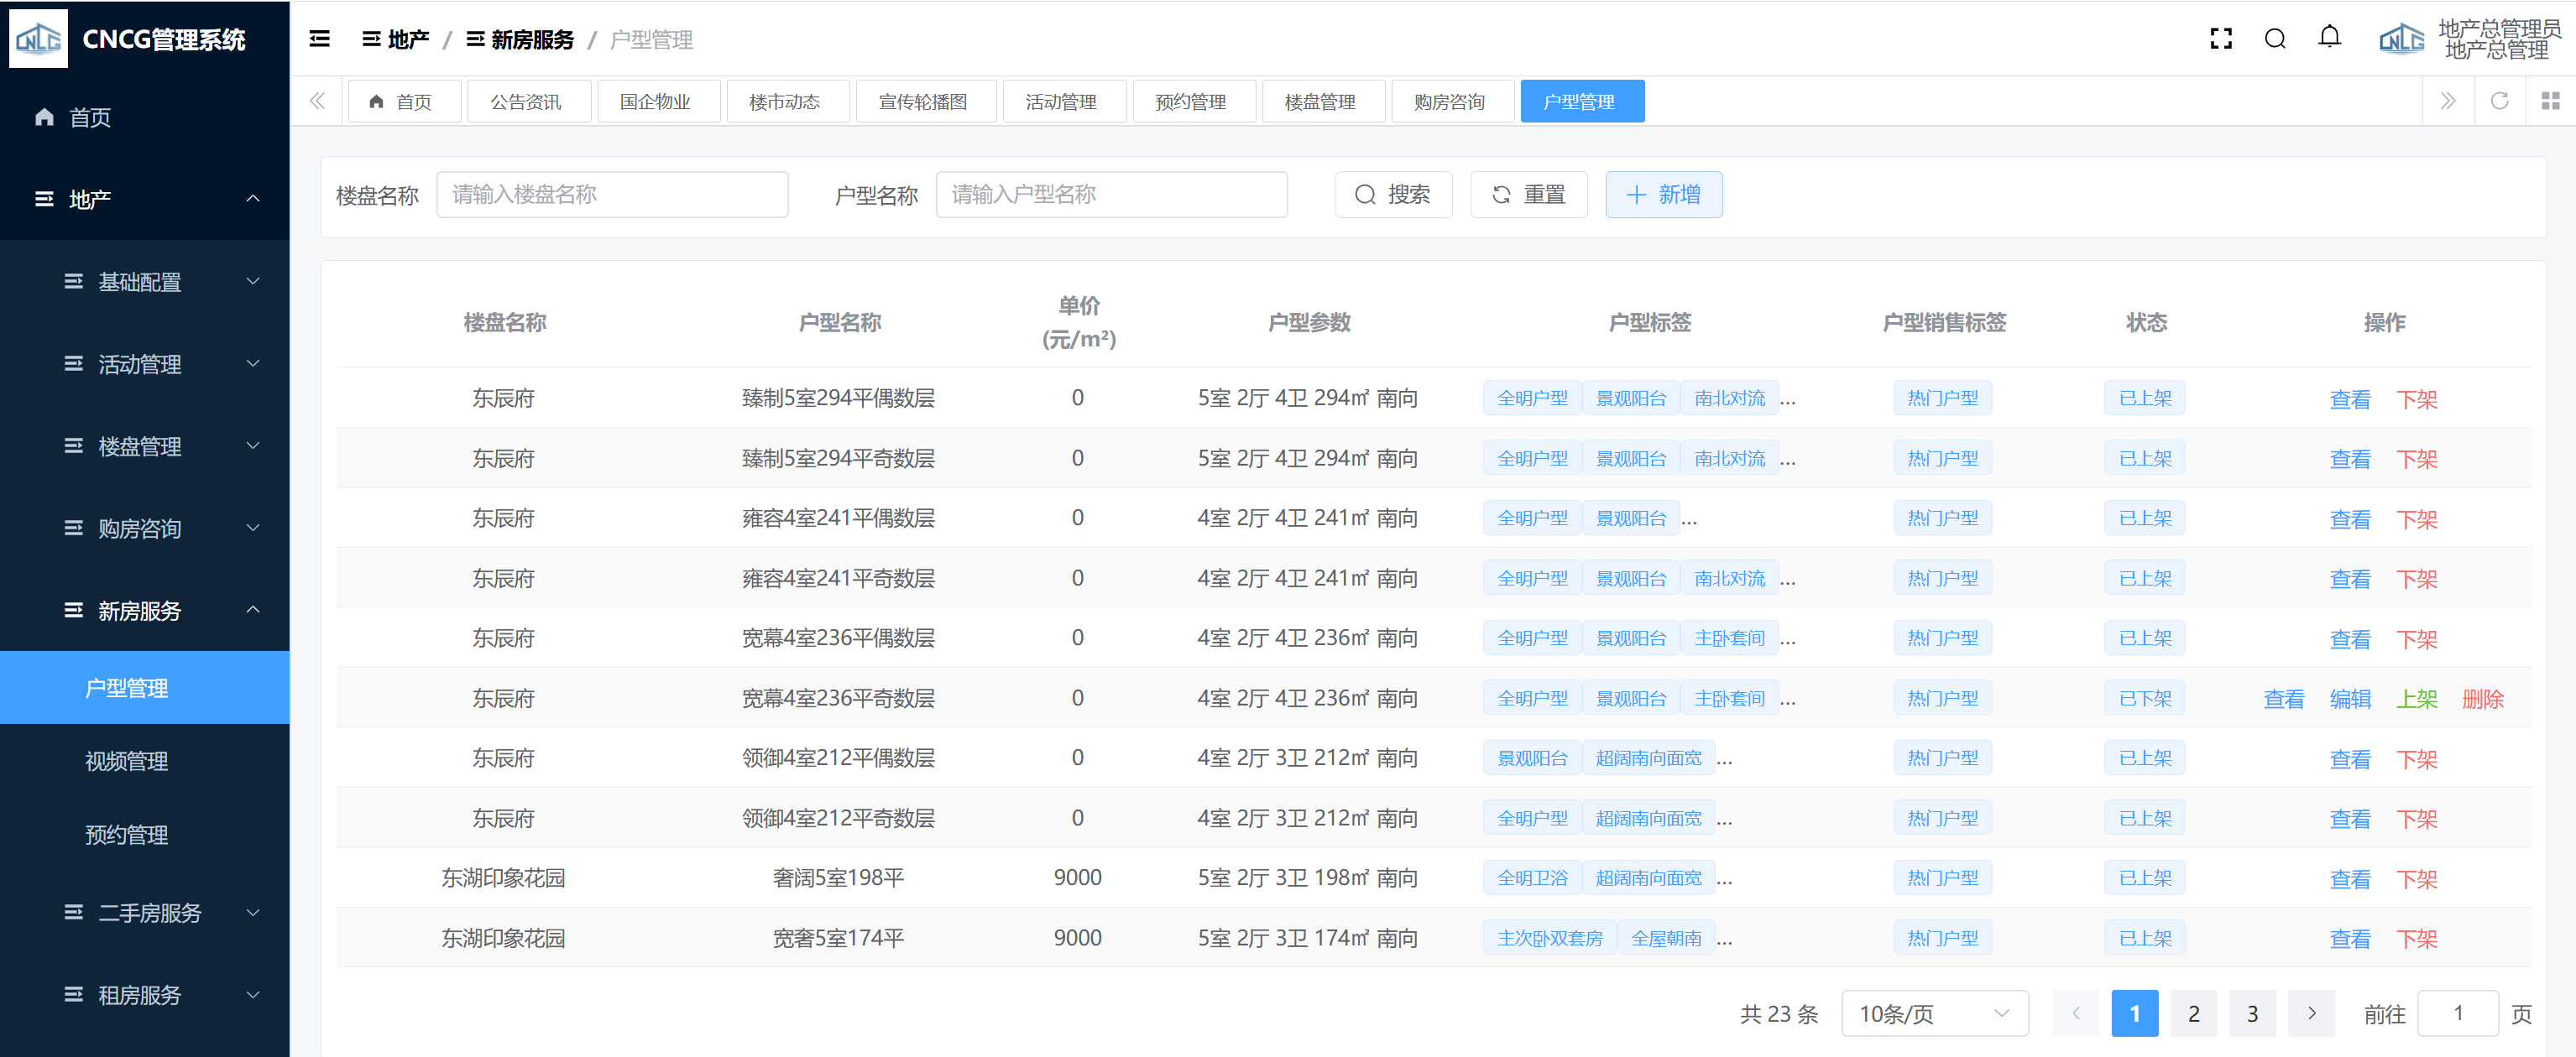Viewport: 2576px width, 1057px height.
Task: Open 视频管理 in the sidebar
Action: click(x=127, y=761)
